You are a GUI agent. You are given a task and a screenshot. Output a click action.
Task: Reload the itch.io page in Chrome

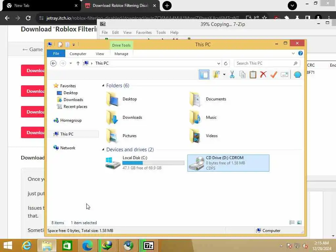point(28,18)
